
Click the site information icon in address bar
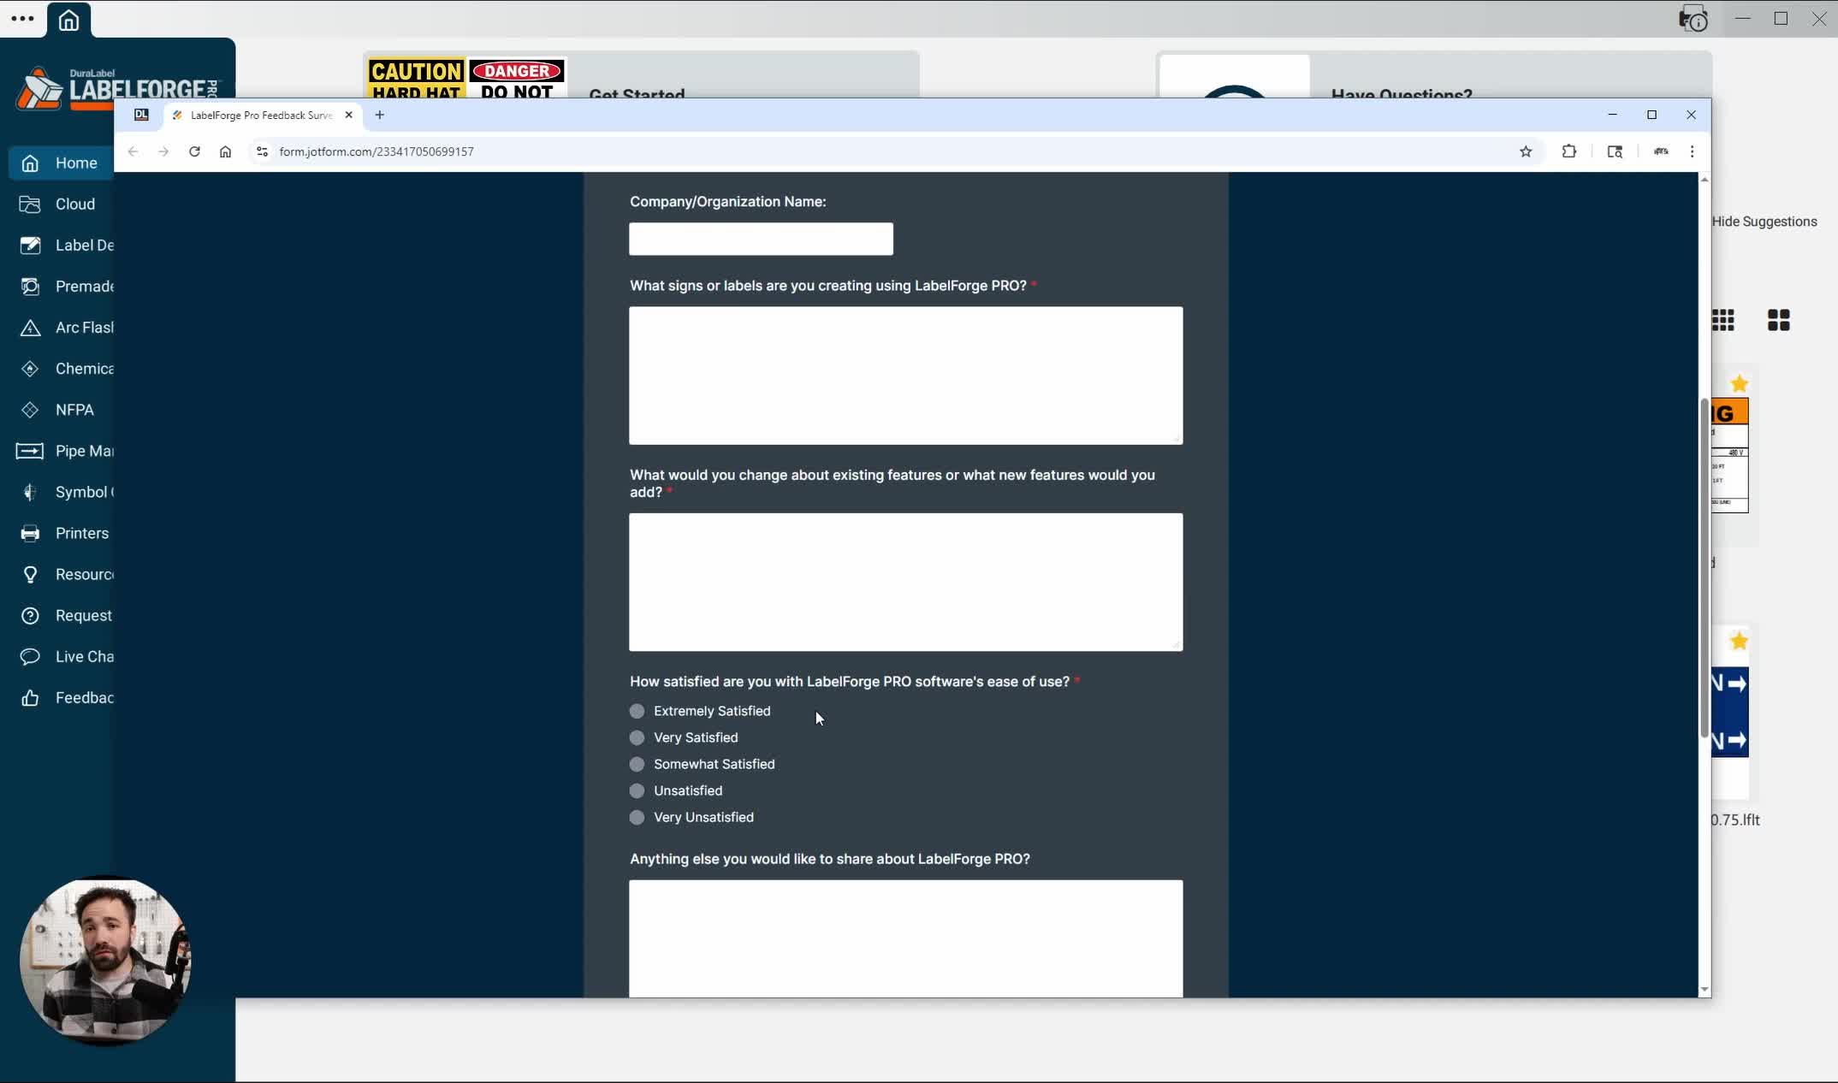pos(262,151)
